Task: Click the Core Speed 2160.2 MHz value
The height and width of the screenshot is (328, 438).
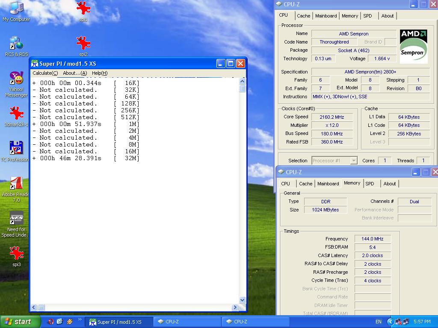Action: pos(332,117)
